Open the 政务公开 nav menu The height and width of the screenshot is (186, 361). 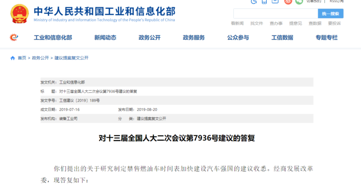click(149, 37)
